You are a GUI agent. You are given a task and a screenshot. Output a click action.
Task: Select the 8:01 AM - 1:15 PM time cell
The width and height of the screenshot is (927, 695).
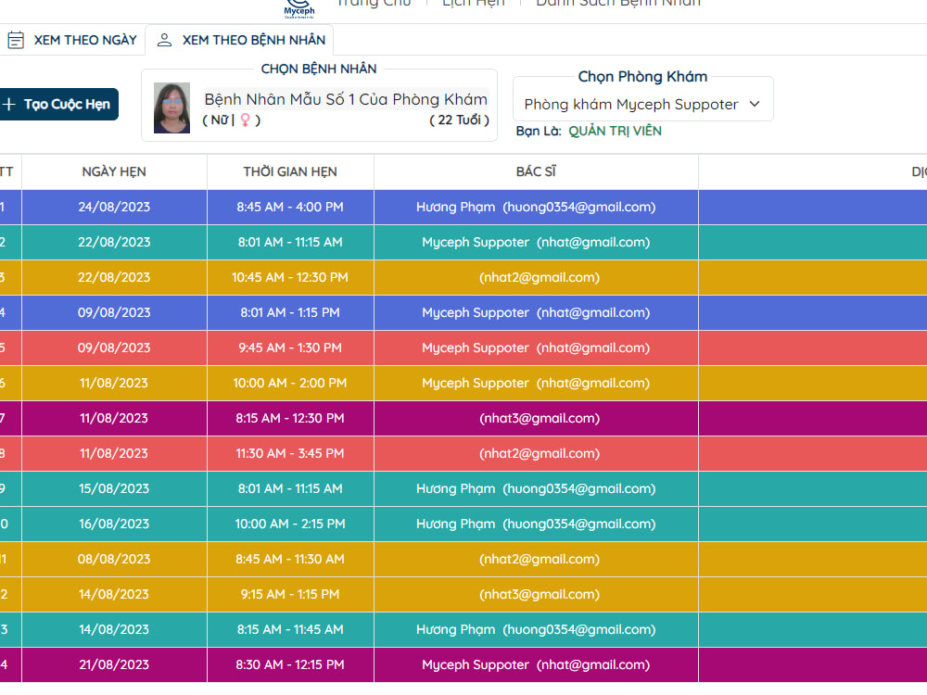point(290,312)
